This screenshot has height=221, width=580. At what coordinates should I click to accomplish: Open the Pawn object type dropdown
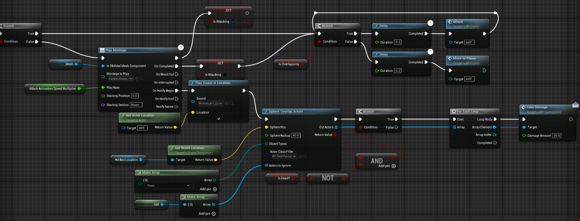point(168,185)
